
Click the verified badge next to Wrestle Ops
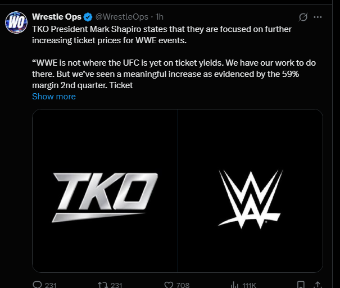point(87,17)
